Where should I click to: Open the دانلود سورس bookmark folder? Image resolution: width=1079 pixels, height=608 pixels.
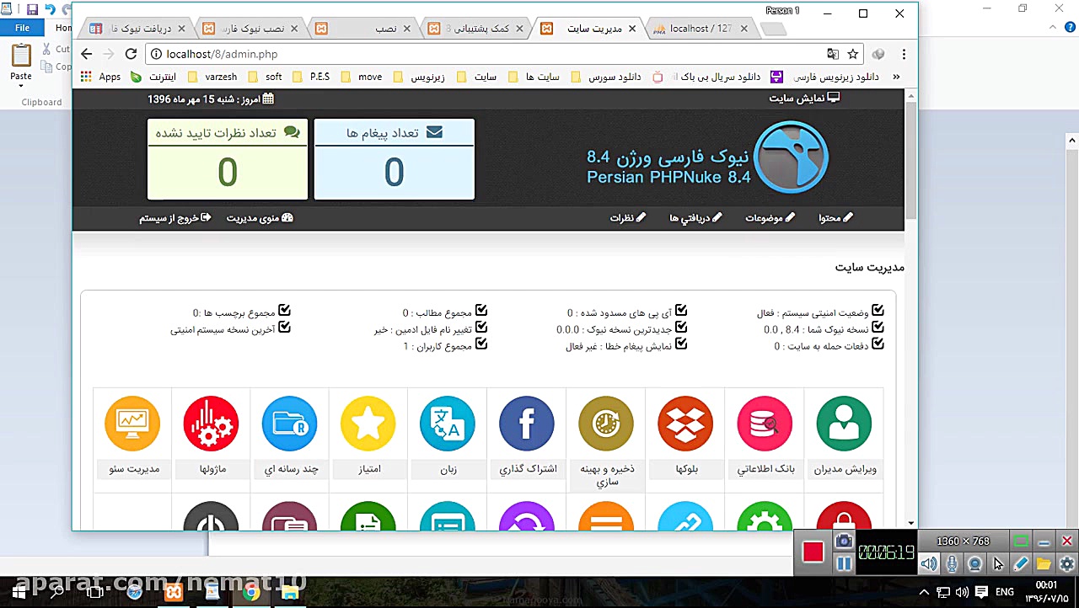(x=606, y=77)
